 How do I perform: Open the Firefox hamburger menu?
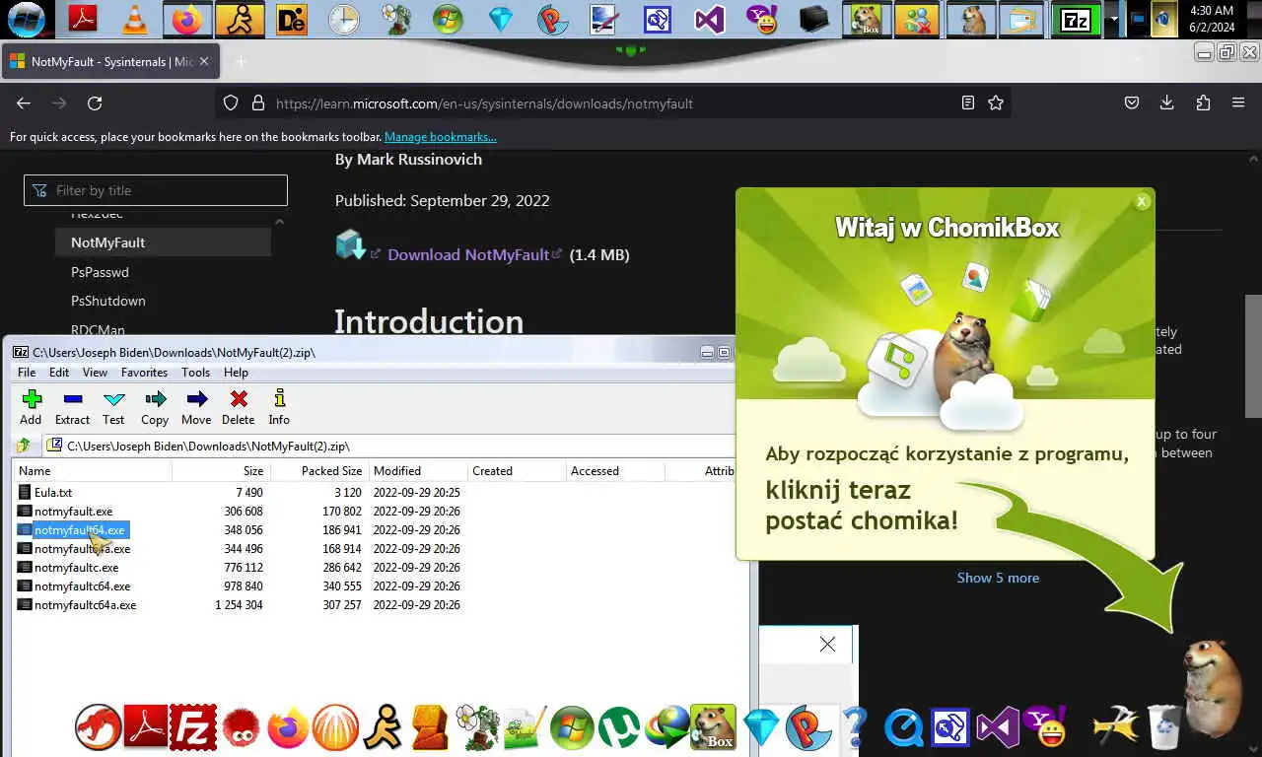coord(1238,103)
